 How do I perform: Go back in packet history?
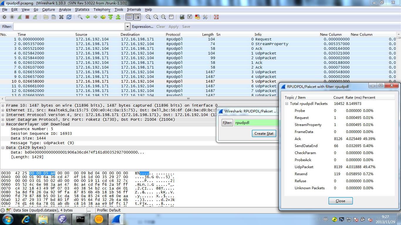tap(88, 17)
